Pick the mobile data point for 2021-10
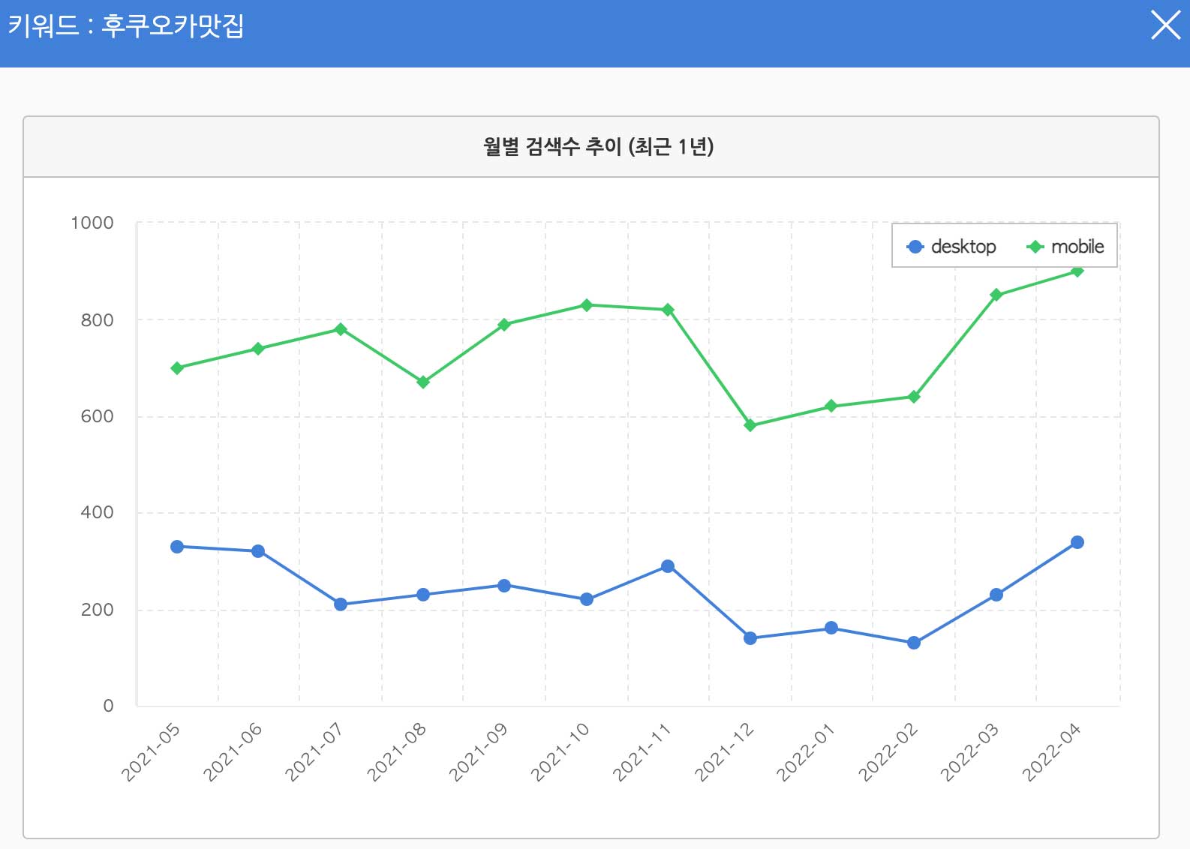The image size is (1190, 849). pos(587,305)
